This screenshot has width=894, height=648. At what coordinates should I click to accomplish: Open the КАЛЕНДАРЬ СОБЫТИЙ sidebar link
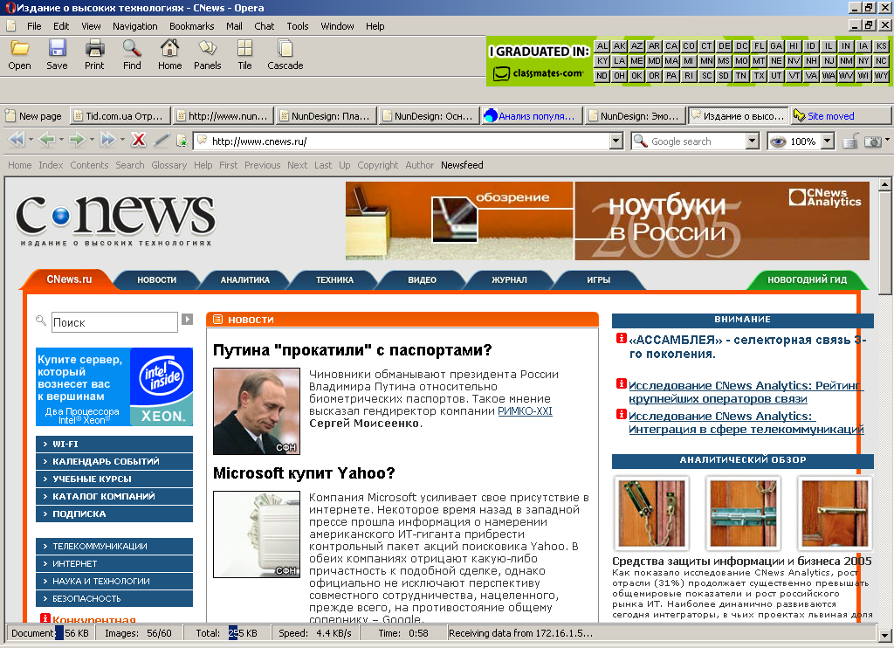[x=114, y=461]
